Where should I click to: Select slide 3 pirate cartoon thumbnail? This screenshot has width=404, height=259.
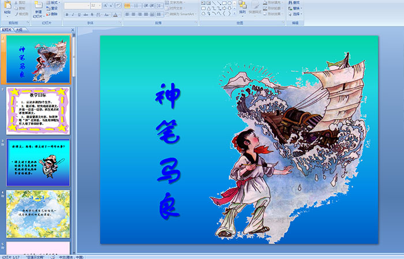38,163
